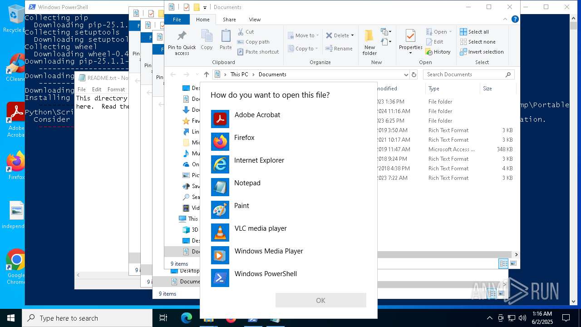Click the taskbar date and time
Viewport: 581px width, 327px height.
click(x=542, y=318)
